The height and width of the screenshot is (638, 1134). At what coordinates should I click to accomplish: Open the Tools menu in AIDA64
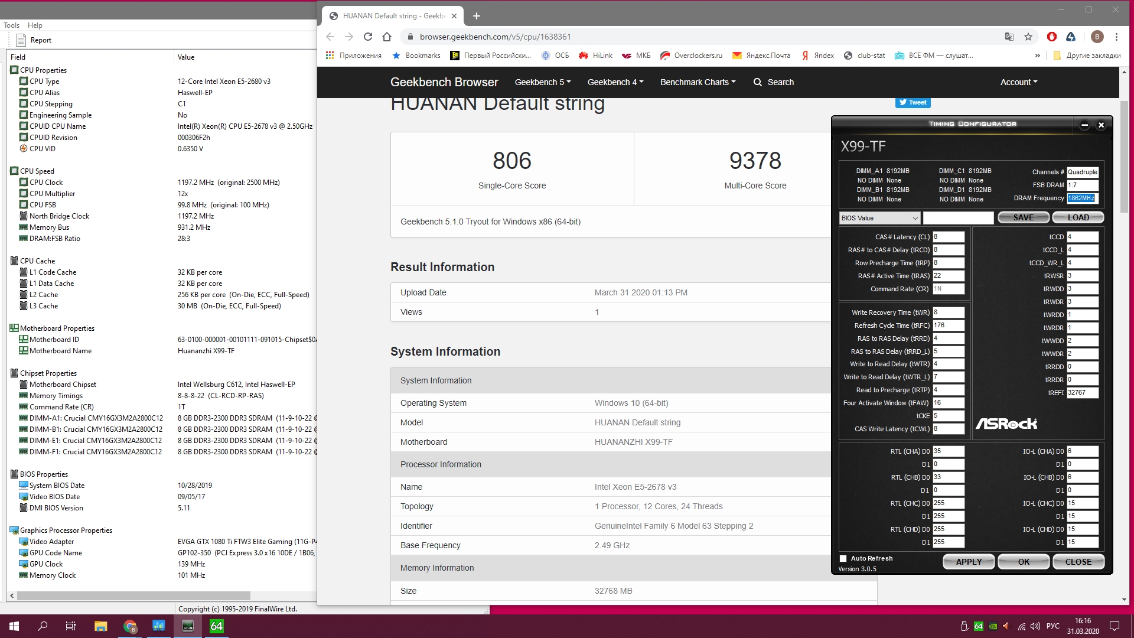coord(11,25)
